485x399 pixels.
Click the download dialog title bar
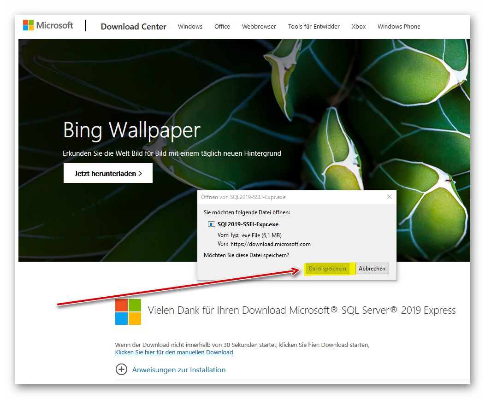pyautogui.click(x=286, y=197)
